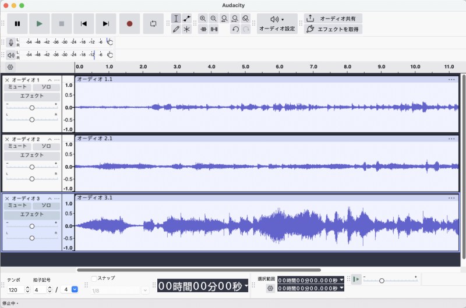
Task: Close track オーディオ 1
Action: (7, 80)
